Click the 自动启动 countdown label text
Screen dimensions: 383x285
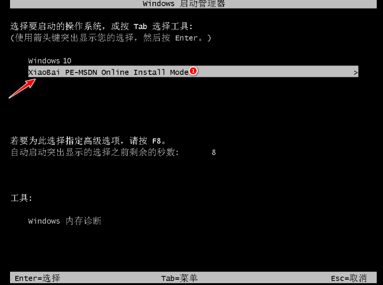95,152
